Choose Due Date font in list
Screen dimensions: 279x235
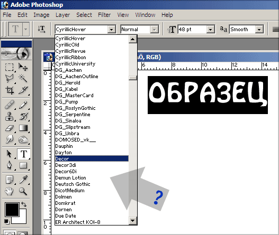(92, 216)
